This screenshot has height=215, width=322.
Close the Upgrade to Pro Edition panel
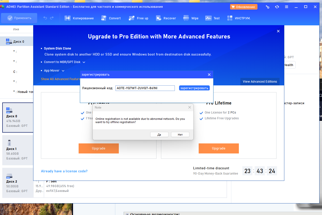pyautogui.click(x=278, y=31)
